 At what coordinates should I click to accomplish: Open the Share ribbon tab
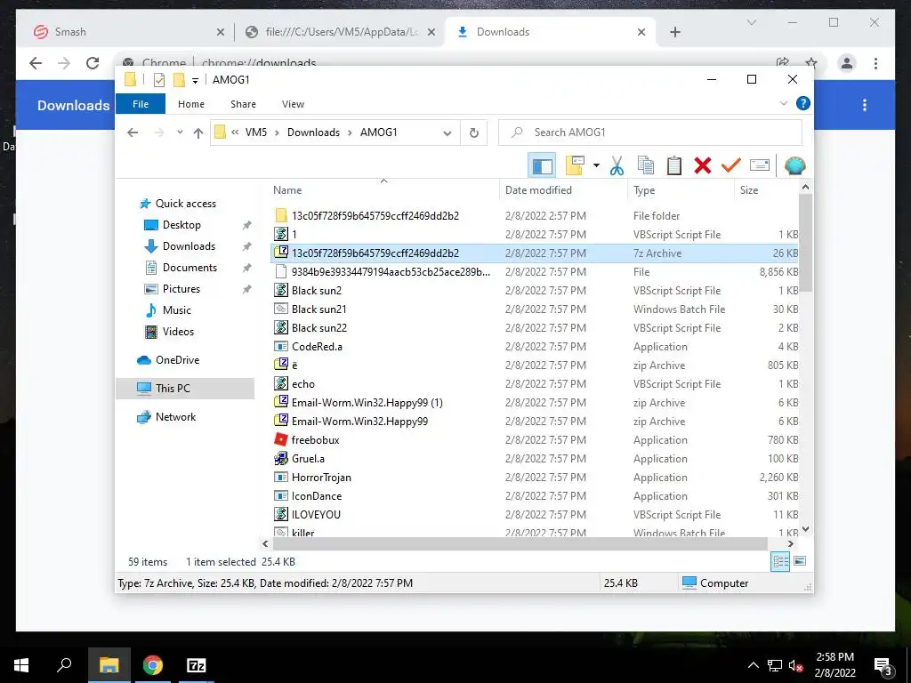pyautogui.click(x=243, y=104)
